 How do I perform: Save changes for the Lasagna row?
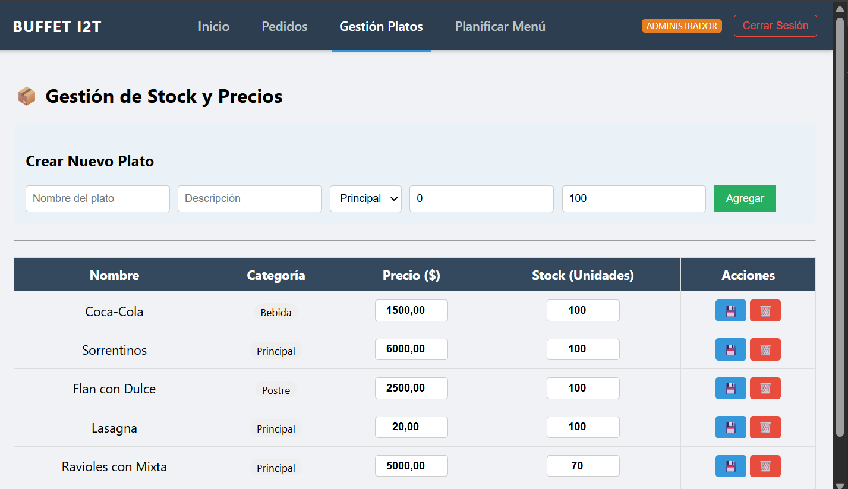[730, 427]
